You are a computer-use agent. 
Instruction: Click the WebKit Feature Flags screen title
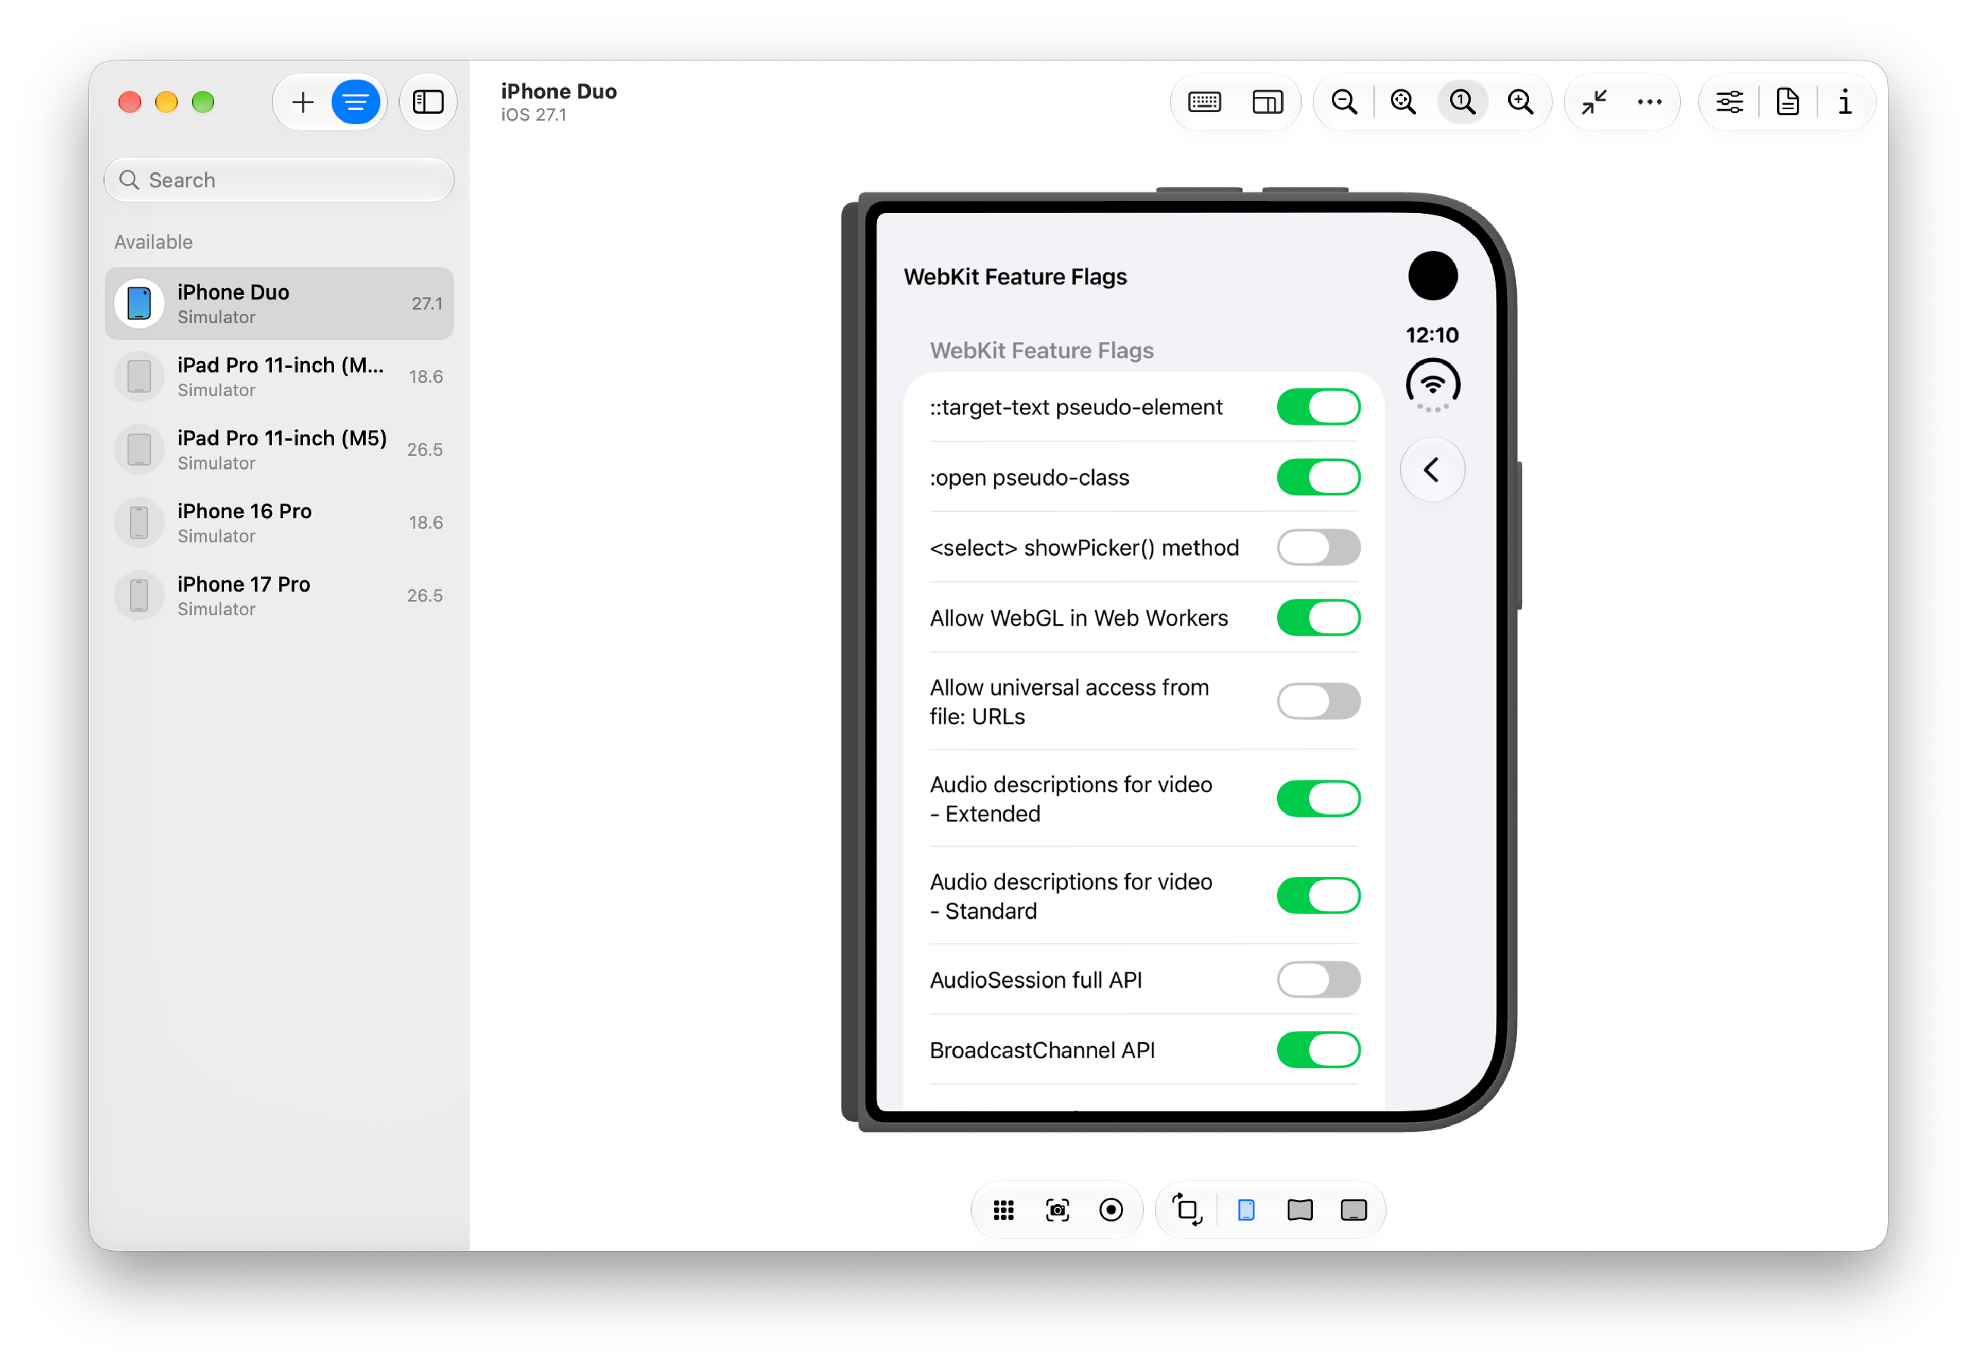click(1015, 277)
